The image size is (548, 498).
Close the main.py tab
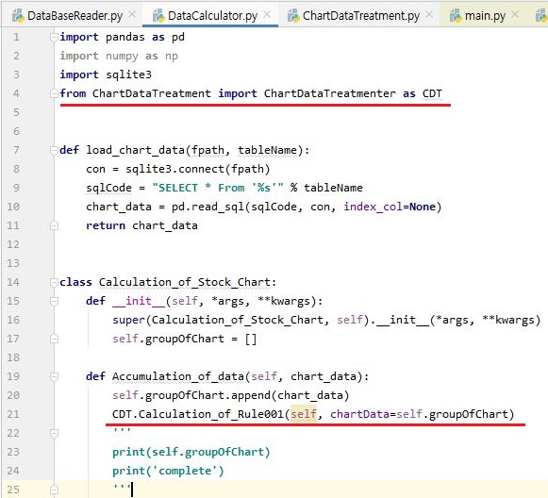pyautogui.click(x=515, y=15)
